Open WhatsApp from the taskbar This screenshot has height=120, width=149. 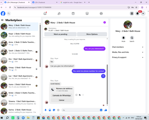click(x=13, y=118)
